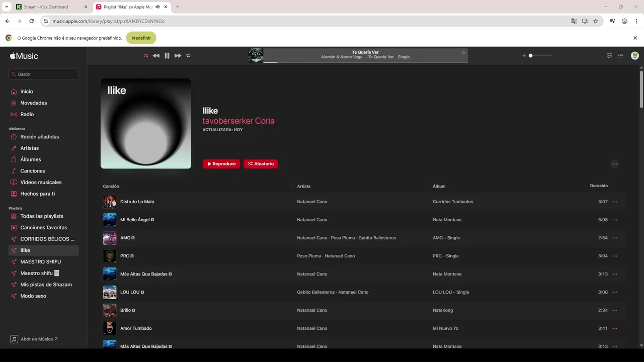Play Disfruto Lo Malo via its artwork

[110, 202]
